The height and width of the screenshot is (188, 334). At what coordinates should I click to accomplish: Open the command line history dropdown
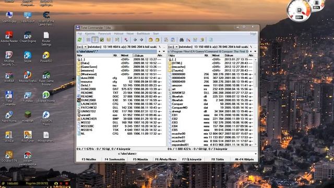(256, 154)
